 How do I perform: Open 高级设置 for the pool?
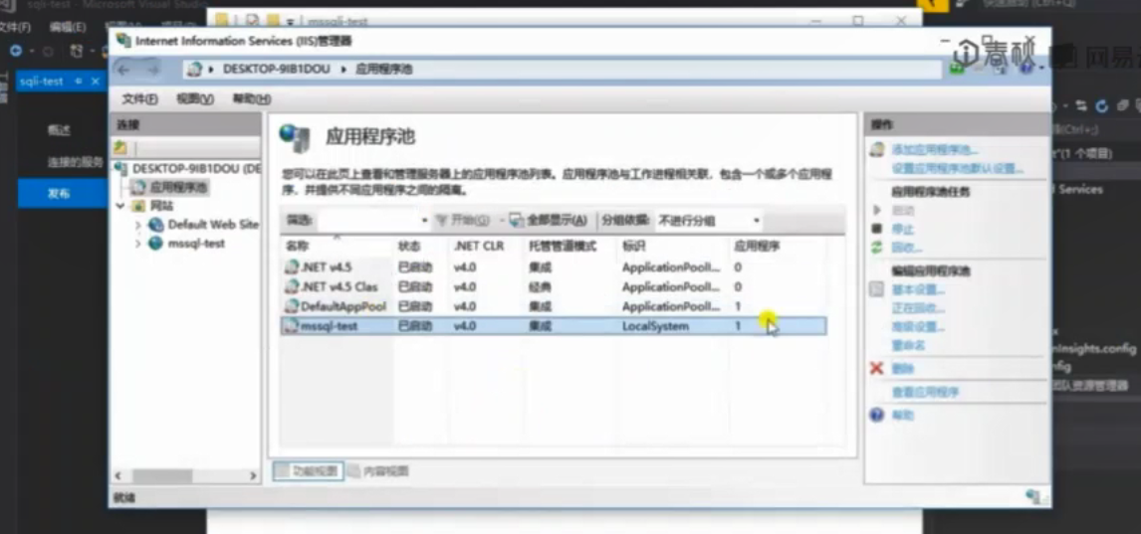(918, 327)
